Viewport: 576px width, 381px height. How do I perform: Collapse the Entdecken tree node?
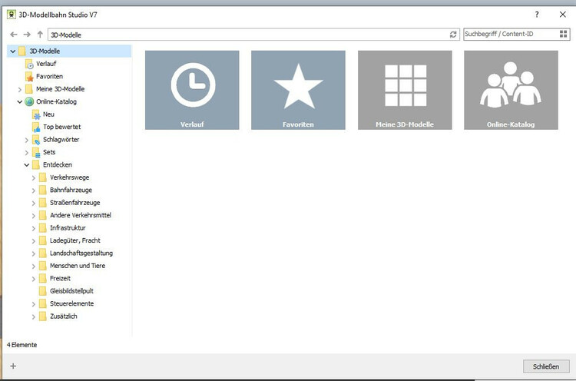[x=26, y=165]
